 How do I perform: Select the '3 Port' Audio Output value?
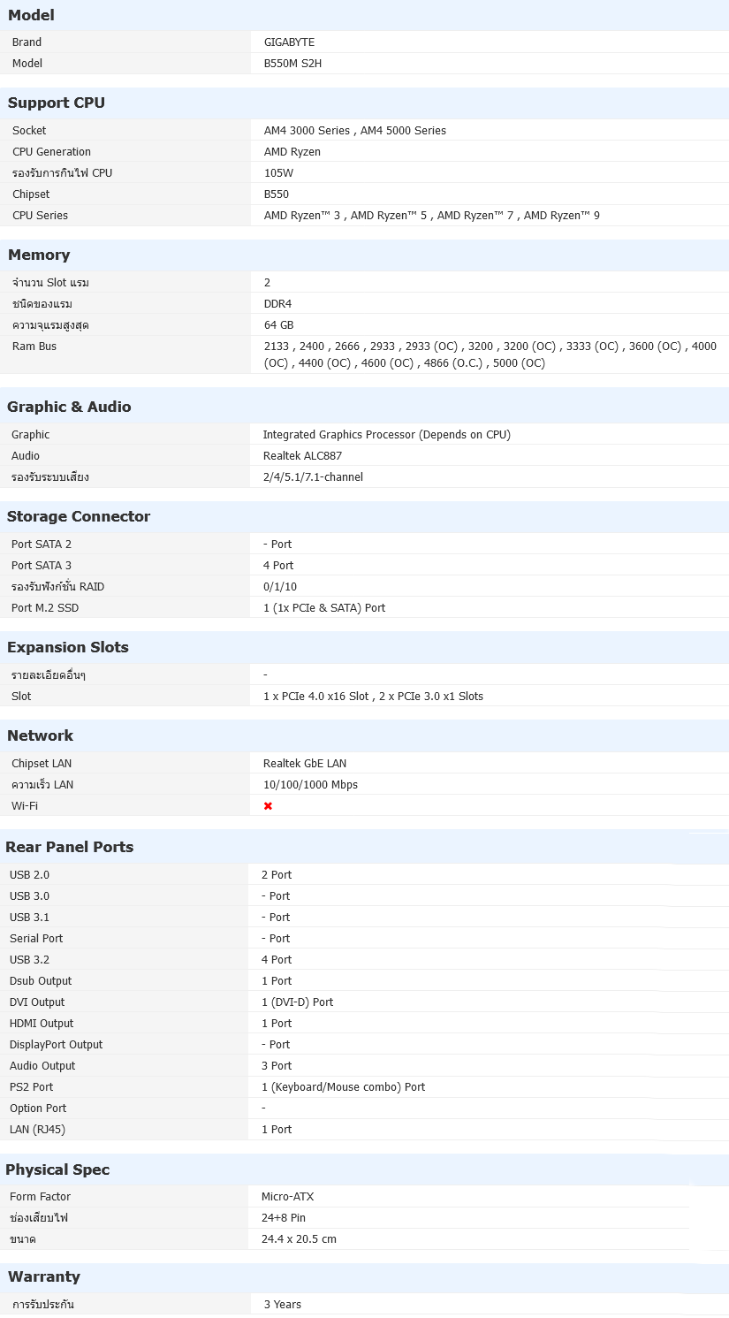[x=277, y=1066]
